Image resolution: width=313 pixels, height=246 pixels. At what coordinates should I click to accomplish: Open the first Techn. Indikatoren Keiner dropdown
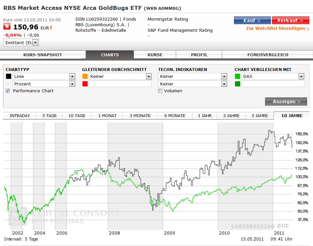click(x=193, y=77)
